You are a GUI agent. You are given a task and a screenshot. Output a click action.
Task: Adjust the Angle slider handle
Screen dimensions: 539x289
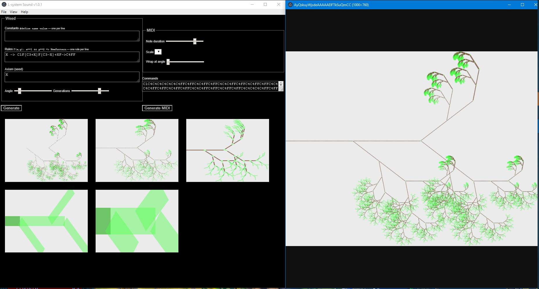(20, 91)
